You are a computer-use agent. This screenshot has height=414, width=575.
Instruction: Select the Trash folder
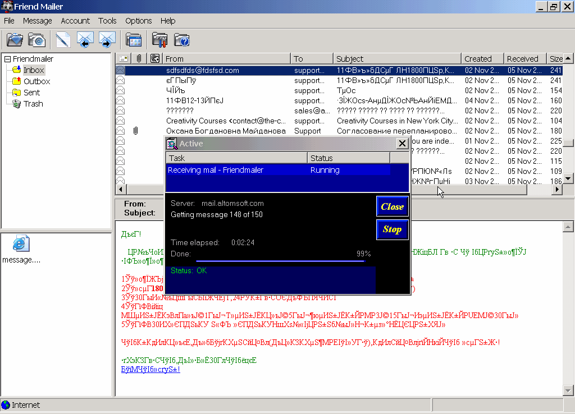pyautogui.click(x=33, y=104)
